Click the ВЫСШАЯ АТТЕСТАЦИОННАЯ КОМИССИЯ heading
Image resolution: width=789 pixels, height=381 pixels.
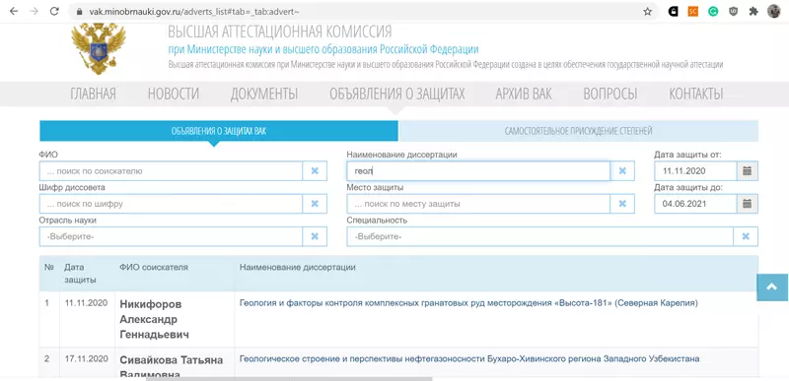tap(279, 32)
